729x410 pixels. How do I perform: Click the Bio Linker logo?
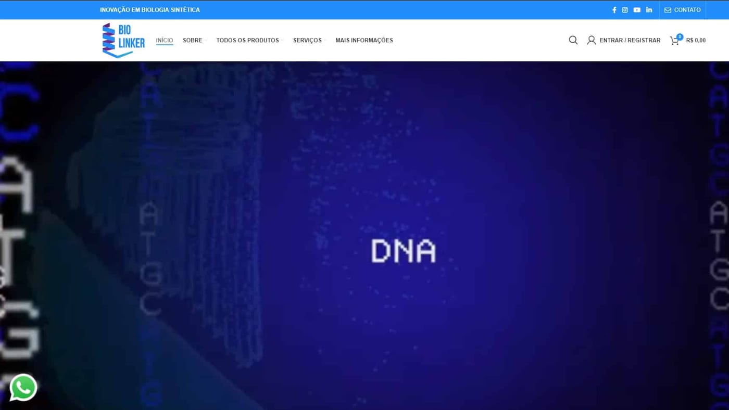coord(123,40)
